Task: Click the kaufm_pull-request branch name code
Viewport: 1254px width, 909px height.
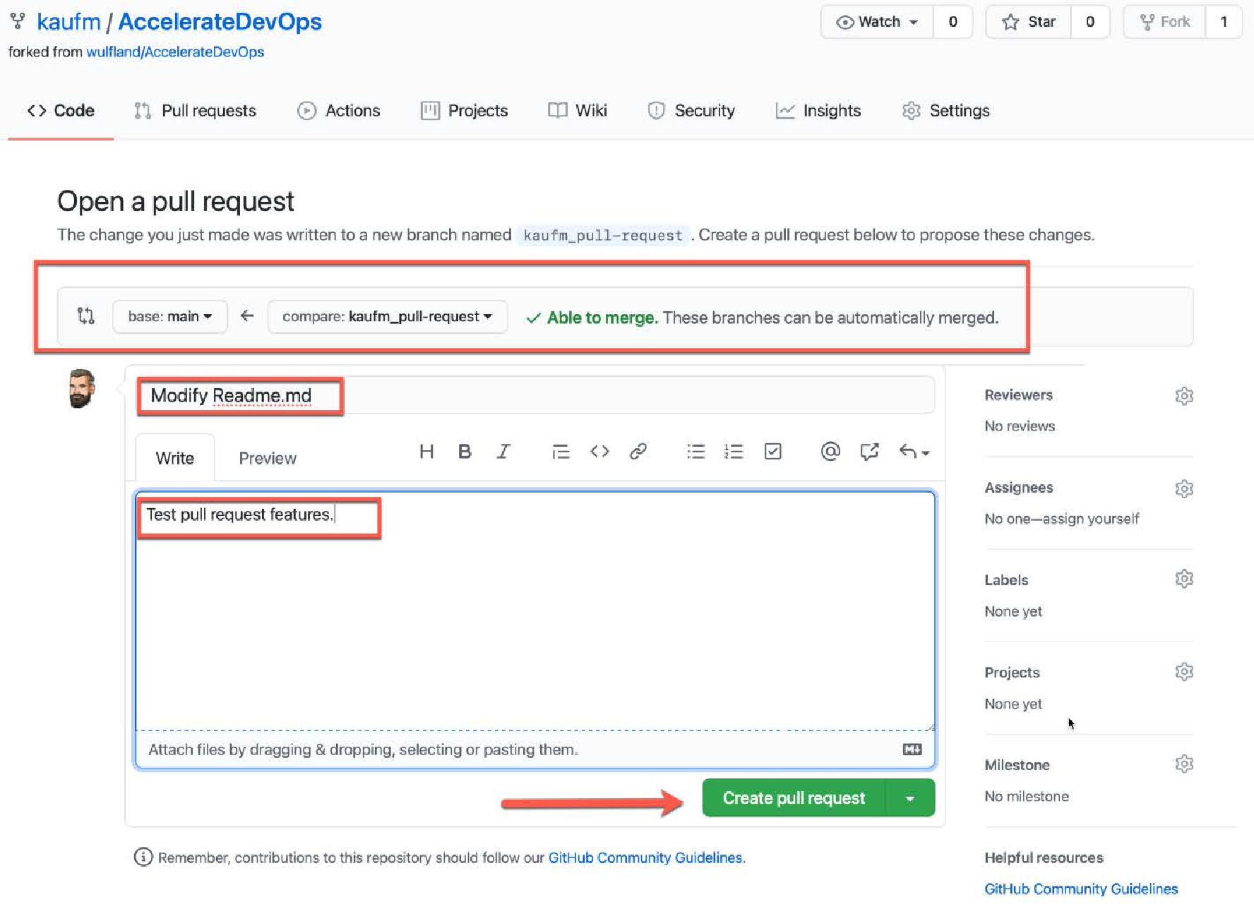Action: (603, 236)
